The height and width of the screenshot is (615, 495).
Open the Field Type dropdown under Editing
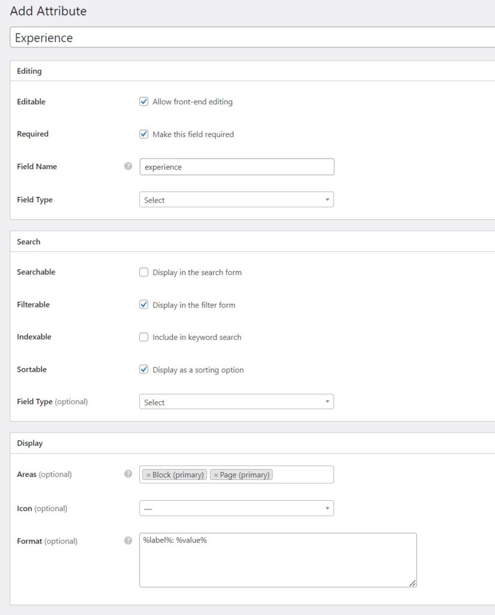tap(236, 199)
